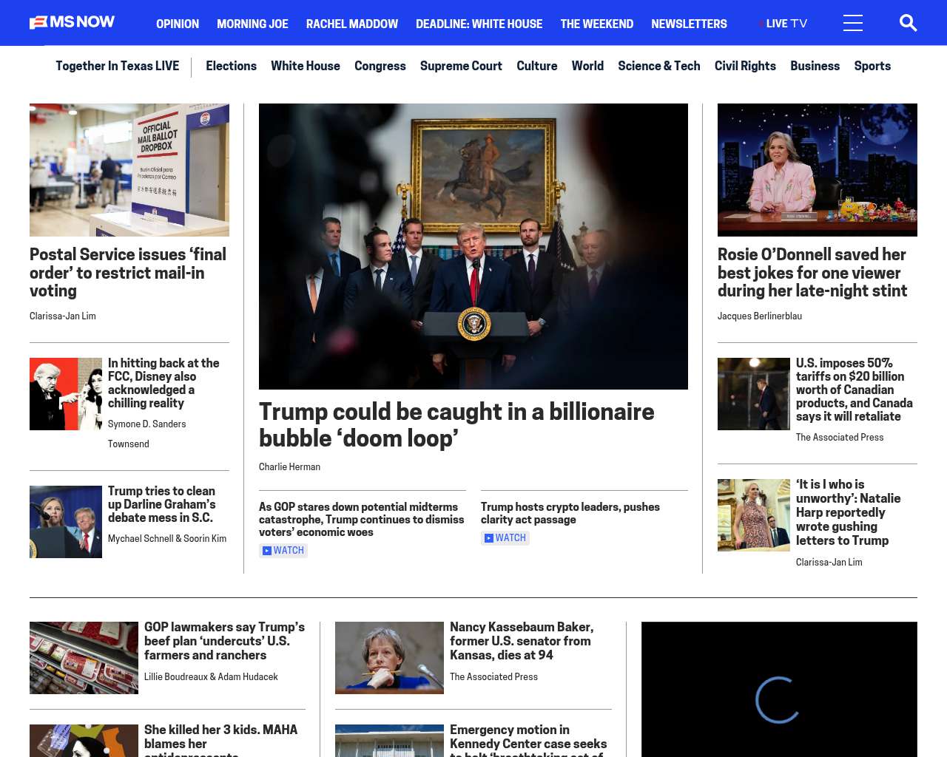Open GOP stares down potential midterms catastrophe story
Viewport: 947px width, 757px height.
(x=362, y=520)
